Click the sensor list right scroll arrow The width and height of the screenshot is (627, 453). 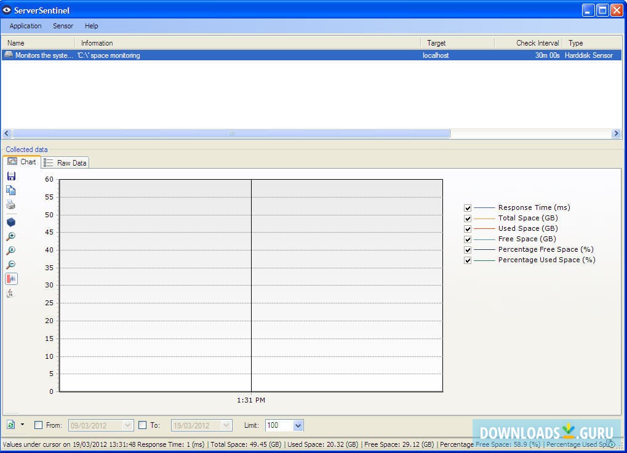pyautogui.click(x=616, y=133)
